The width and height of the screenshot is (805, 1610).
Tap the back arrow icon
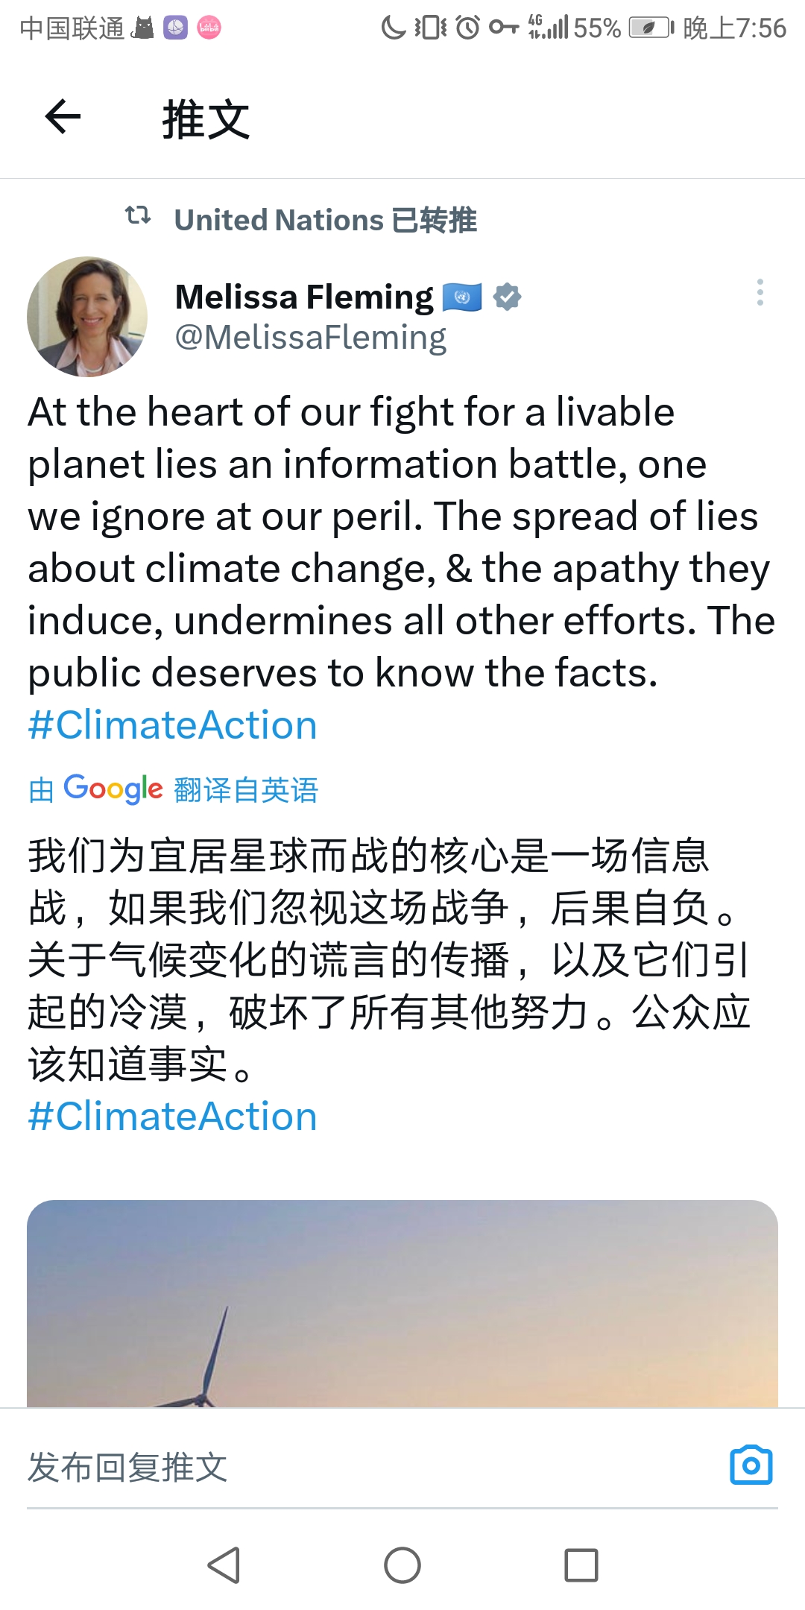pyautogui.click(x=63, y=117)
